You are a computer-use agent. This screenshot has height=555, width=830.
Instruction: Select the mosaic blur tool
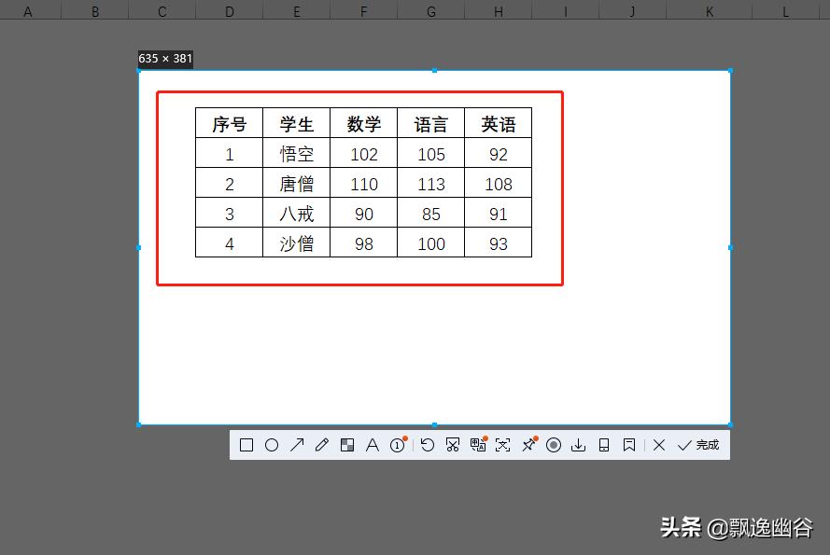coord(347,445)
